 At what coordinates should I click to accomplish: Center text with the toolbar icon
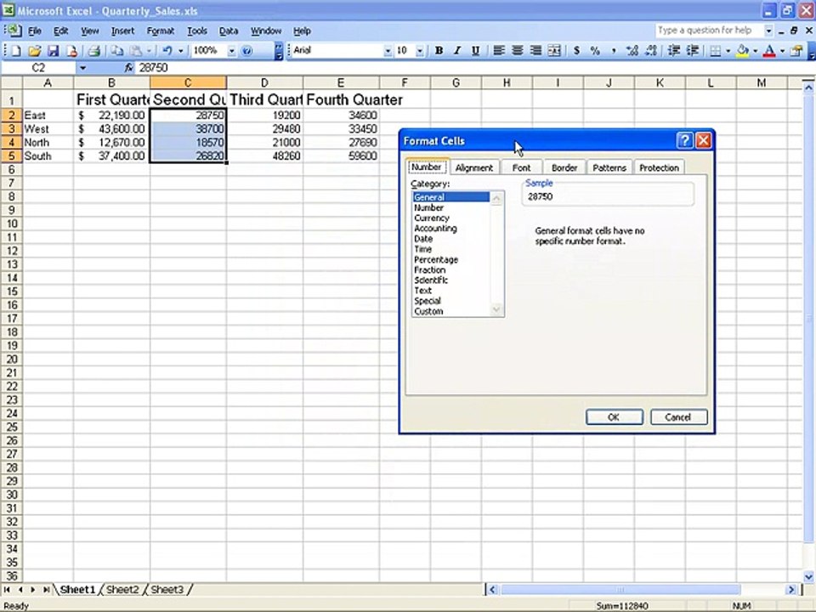tap(518, 50)
